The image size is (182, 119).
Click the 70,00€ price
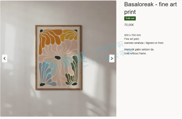click(129, 25)
